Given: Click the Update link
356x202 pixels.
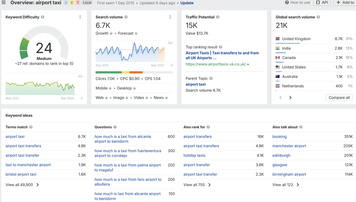Looking at the screenshot, I should pos(187,3).
